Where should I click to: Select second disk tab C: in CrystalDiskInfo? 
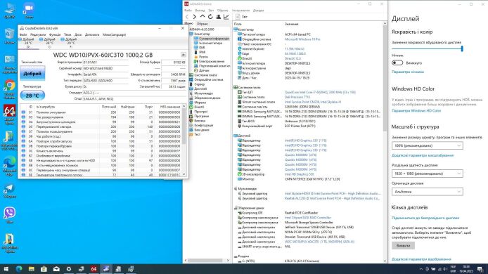click(49, 43)
